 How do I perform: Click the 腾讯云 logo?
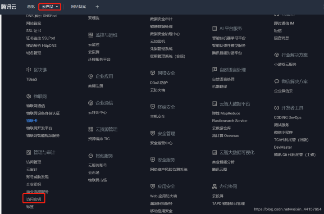[x=9, y=7]
